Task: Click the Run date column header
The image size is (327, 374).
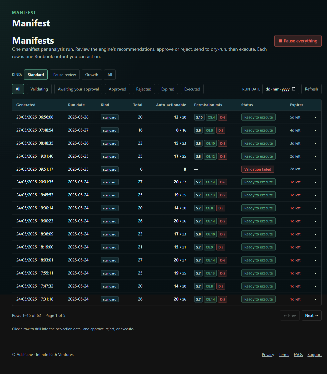Action: pyautogui.click(x=76, y=105)
